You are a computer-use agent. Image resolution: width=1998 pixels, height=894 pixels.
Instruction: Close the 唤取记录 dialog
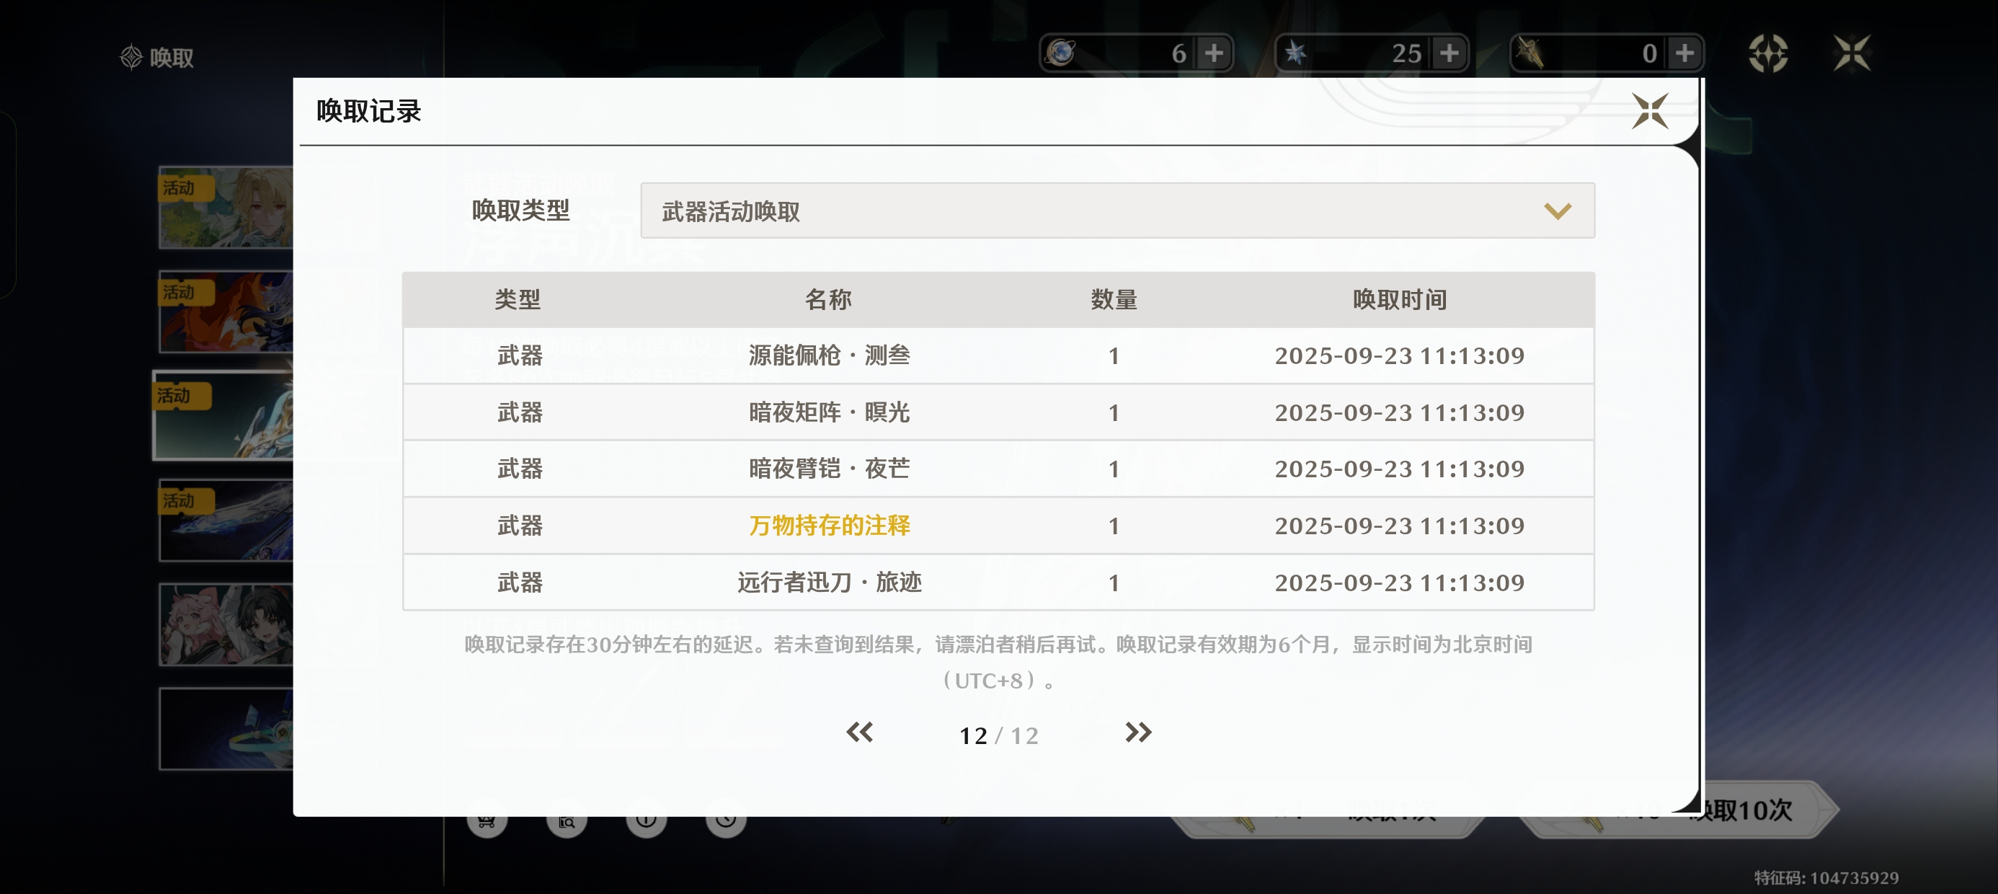point(1649,111)
